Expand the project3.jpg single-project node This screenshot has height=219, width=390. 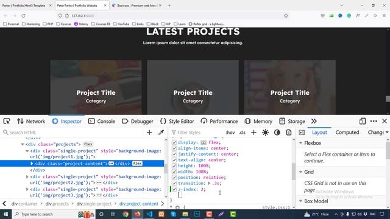coord(27,189)
